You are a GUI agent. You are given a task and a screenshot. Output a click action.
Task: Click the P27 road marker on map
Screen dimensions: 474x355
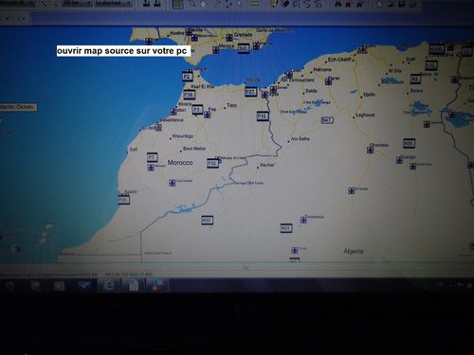(250, 92)
